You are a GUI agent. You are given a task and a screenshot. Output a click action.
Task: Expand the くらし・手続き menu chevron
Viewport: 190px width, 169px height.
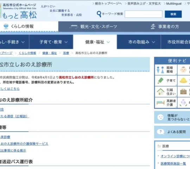(x=23, y=42)
